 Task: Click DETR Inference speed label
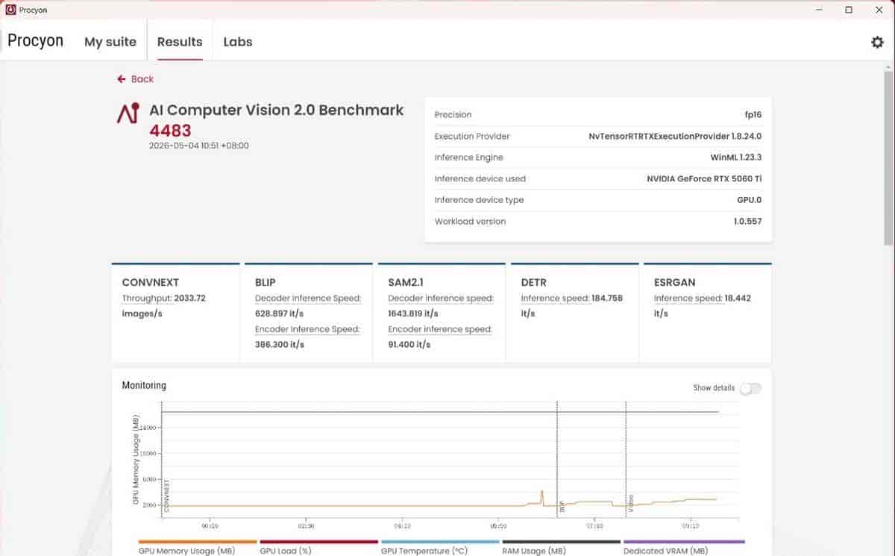555,299
